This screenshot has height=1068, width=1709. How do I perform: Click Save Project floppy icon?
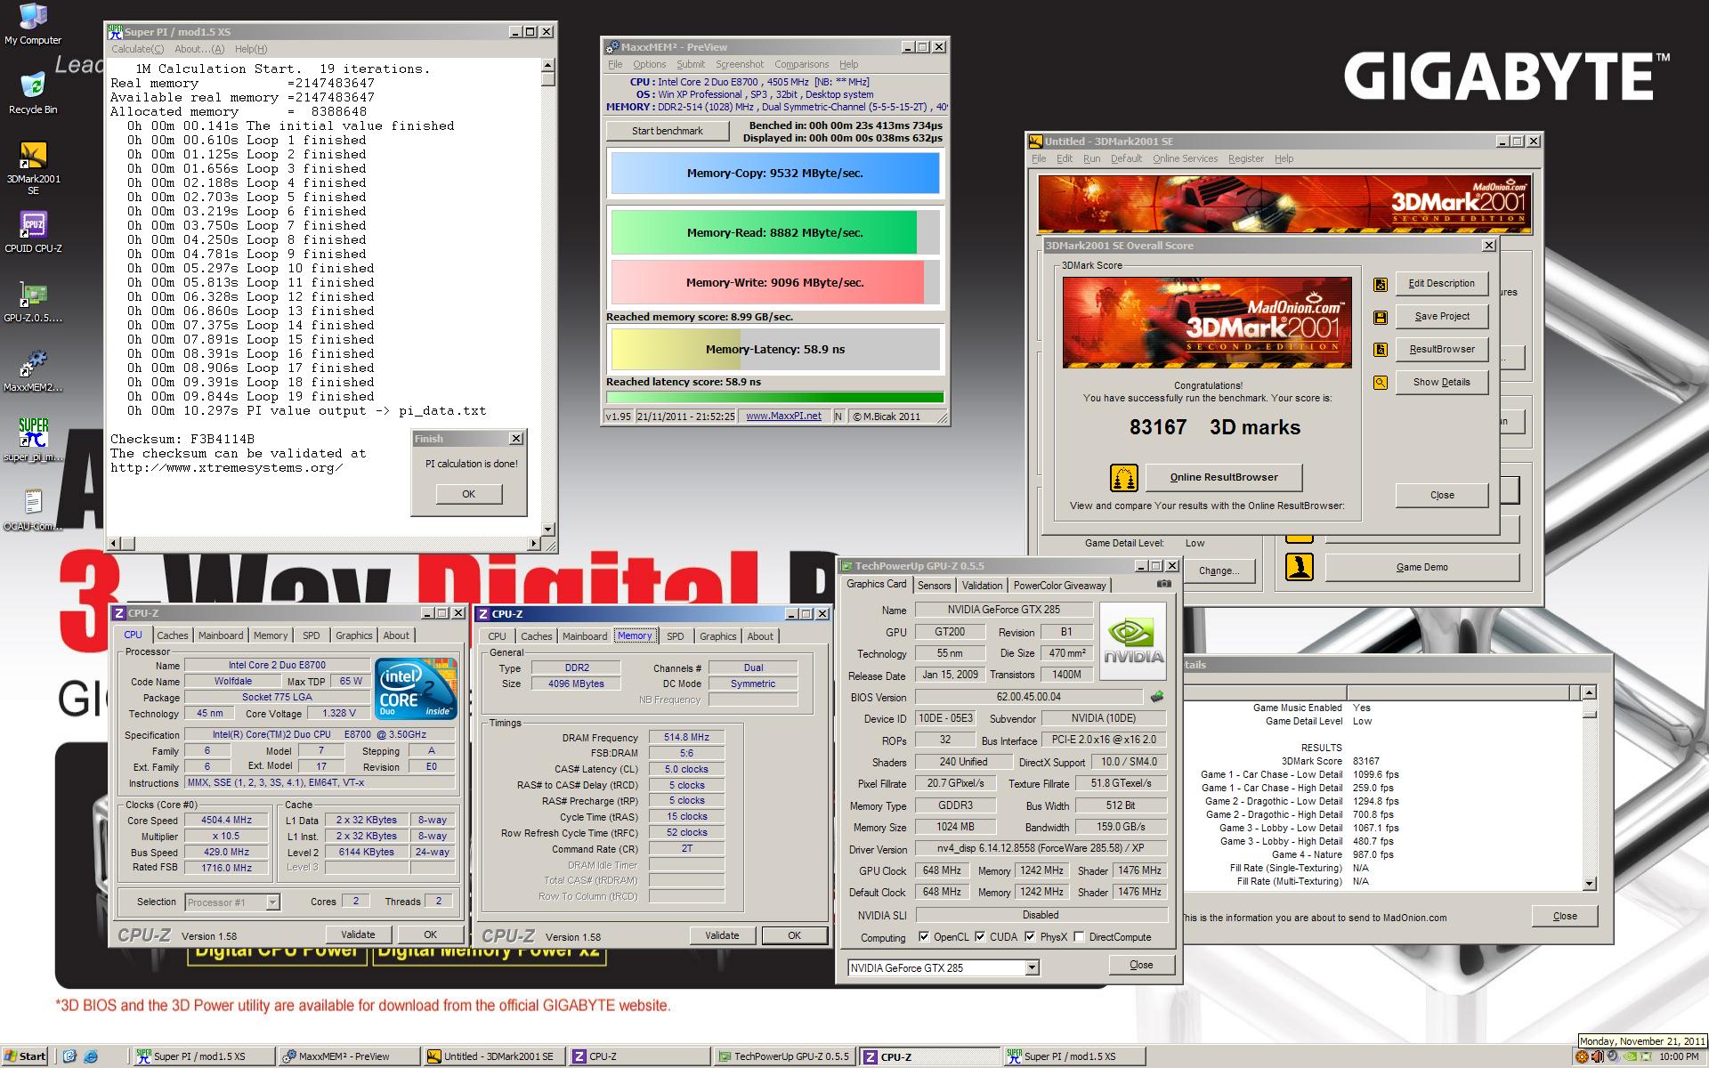pos(1381,317)
